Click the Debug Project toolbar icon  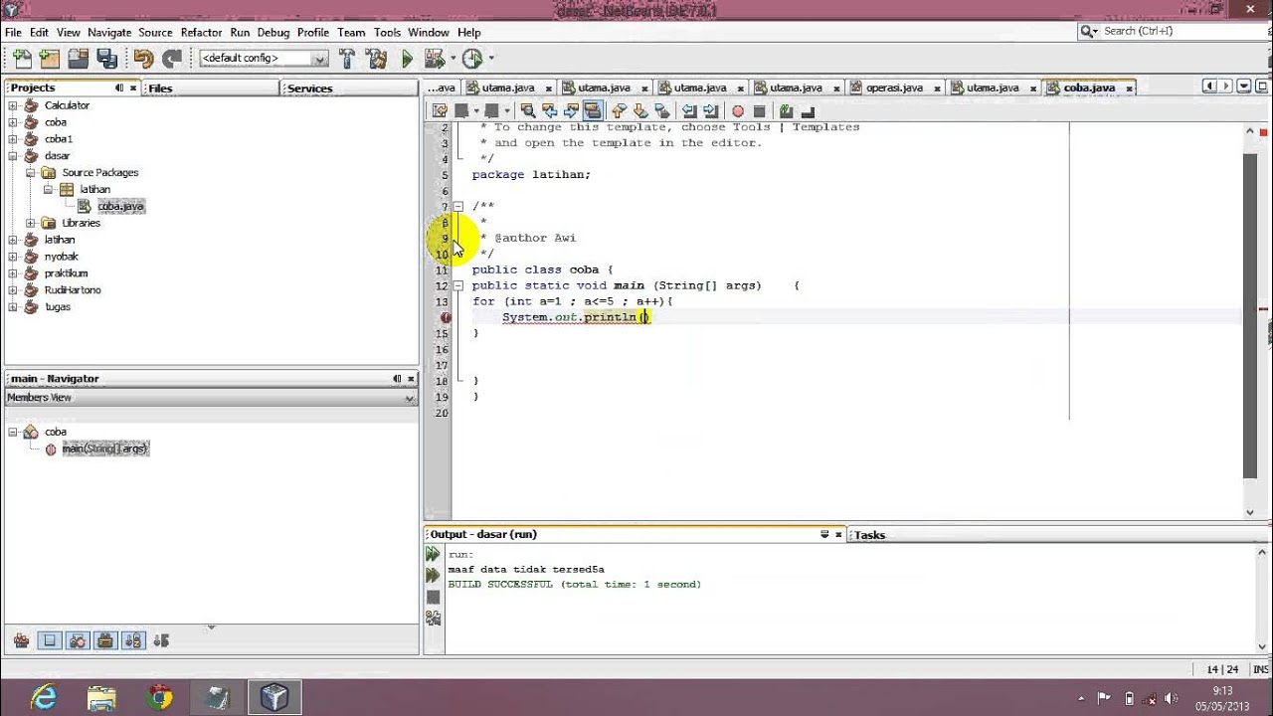[x=436, y=59]
